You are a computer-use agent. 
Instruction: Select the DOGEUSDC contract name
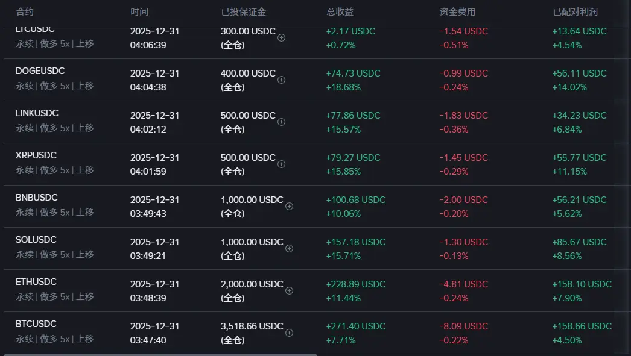tap(40, 71)
